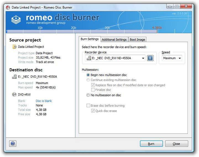The height and width of the screenshot is (157, 199).
Task: Click the 1Gb mark on the capacity ruler
Action: click(40, 28)
